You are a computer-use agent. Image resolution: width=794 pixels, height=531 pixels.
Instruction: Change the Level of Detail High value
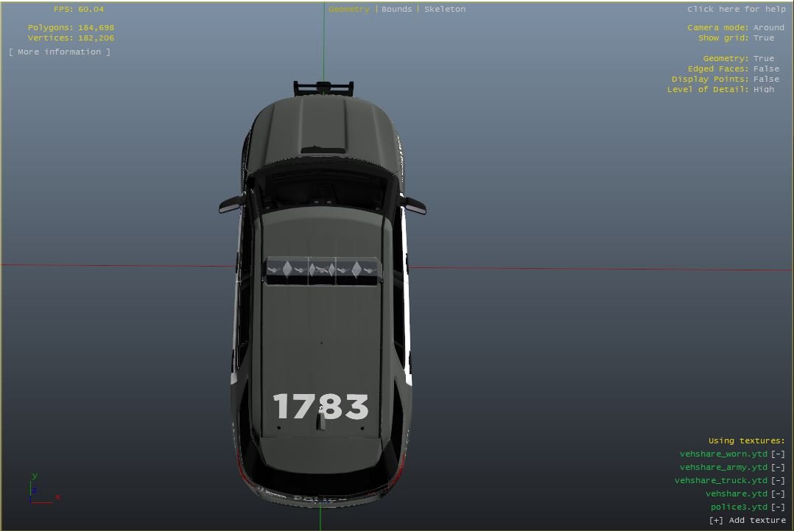pos(763,89)
